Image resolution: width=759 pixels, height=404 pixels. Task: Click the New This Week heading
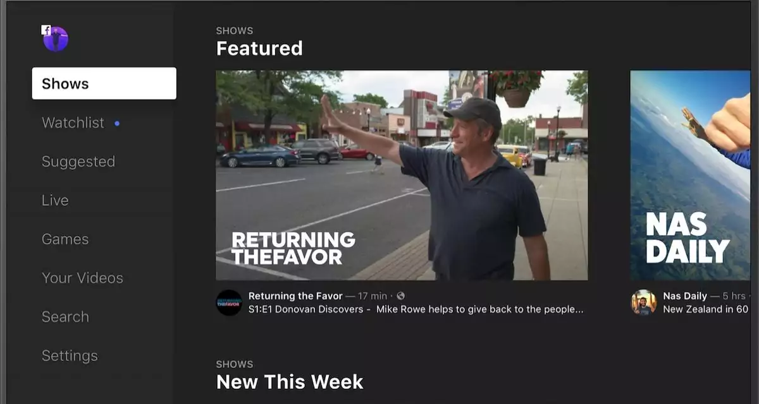290,382
